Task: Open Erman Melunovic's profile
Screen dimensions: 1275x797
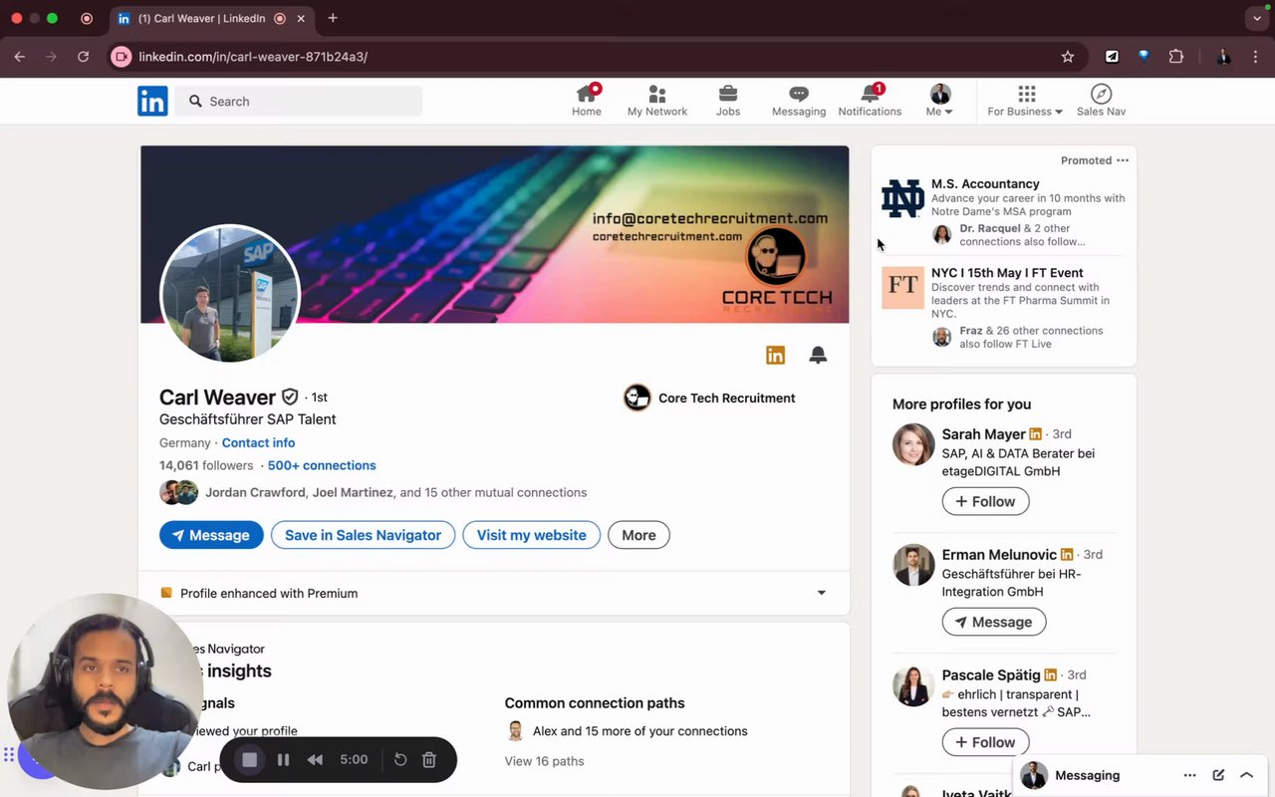Action: pyautogui.click(x=999, y=555)
